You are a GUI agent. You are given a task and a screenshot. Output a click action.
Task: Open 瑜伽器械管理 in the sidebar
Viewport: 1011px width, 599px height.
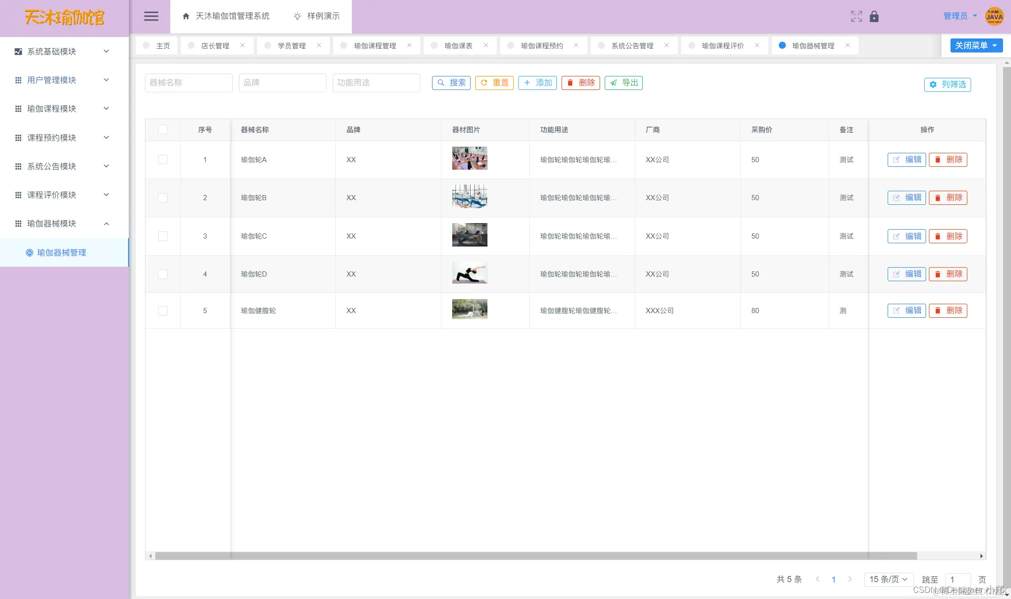pos(61,253)
